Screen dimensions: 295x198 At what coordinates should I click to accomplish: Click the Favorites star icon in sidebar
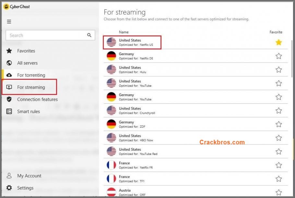click(9, 51)
